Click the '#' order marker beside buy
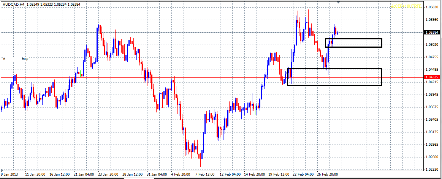 4,59
